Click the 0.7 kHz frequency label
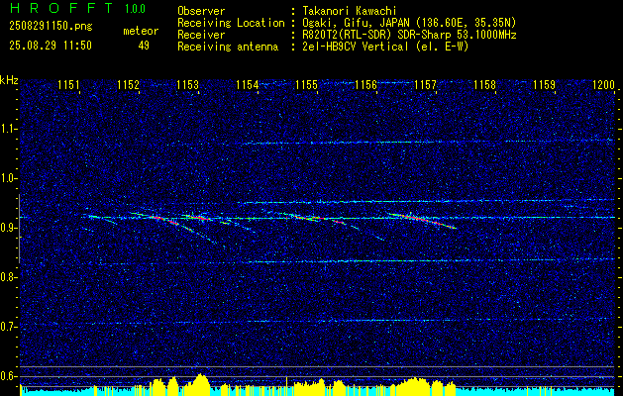623x396 pixels. (8, 327)
